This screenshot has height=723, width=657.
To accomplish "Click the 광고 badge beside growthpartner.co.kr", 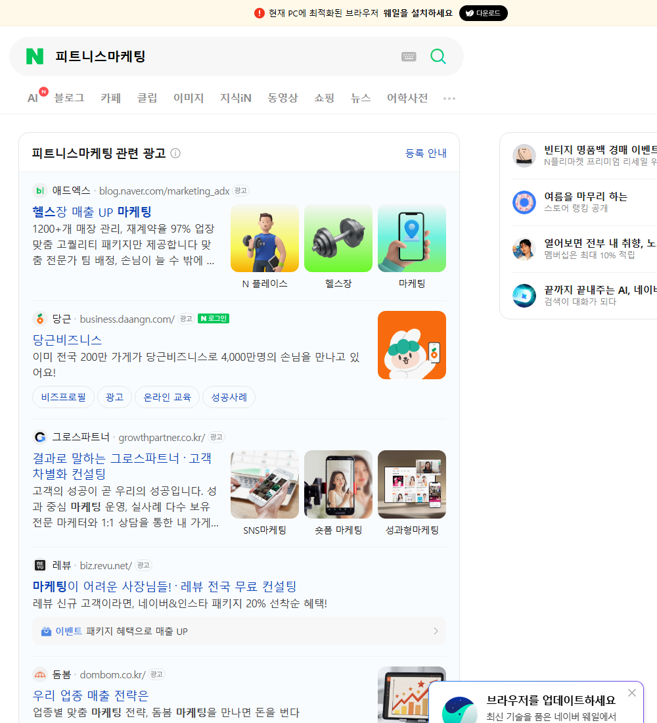I will point(216,437).
